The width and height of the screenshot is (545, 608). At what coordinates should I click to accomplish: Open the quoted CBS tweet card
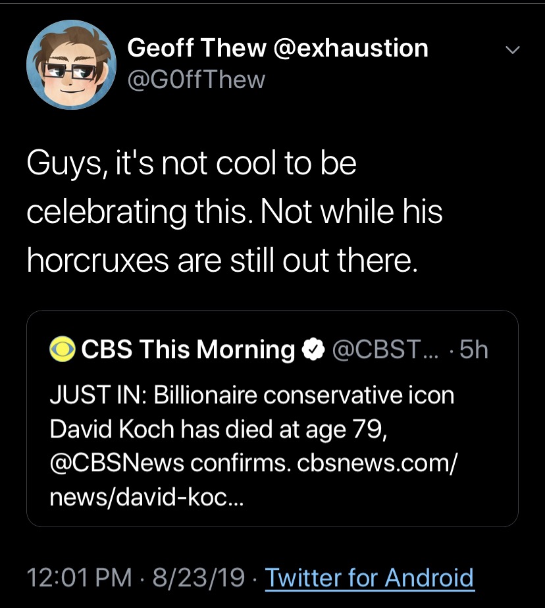point(272,418)
